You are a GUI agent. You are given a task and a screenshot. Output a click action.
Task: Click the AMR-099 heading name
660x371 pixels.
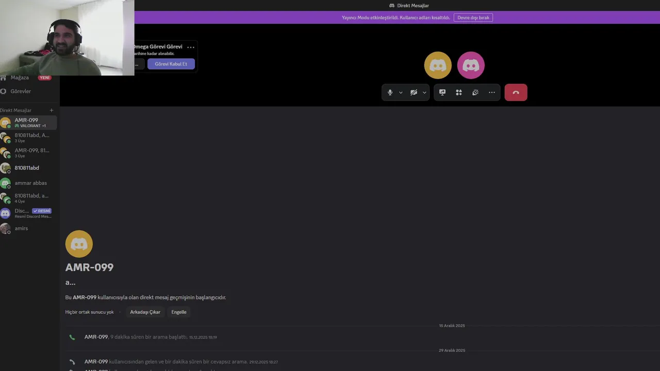click(89, 267)
